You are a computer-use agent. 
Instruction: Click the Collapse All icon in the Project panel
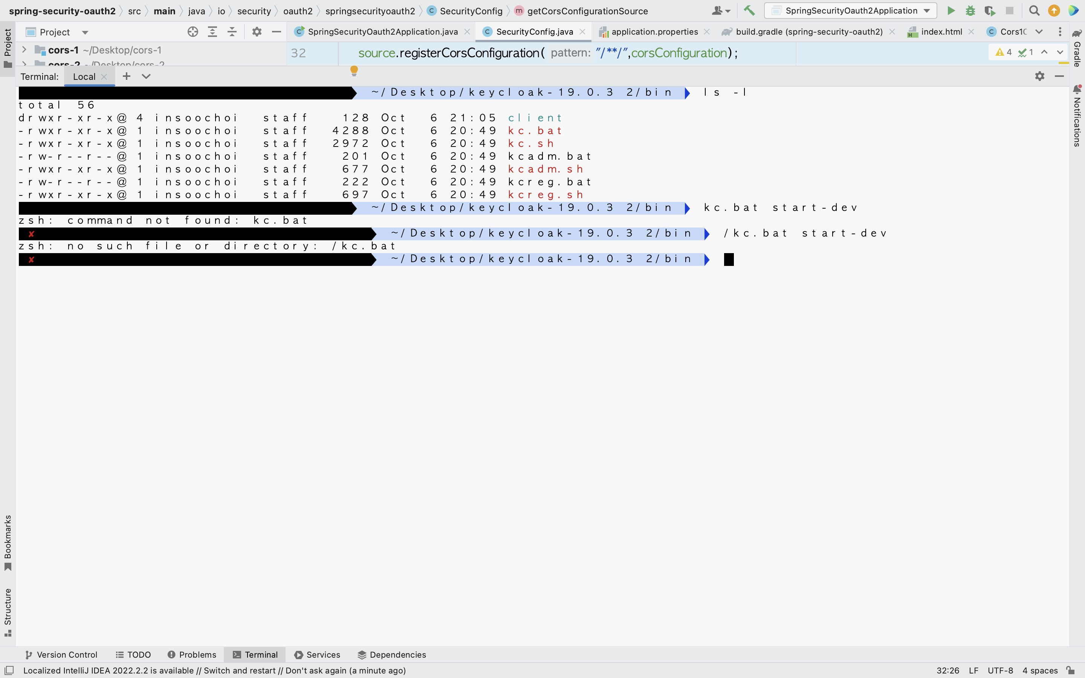click(232, 32)
